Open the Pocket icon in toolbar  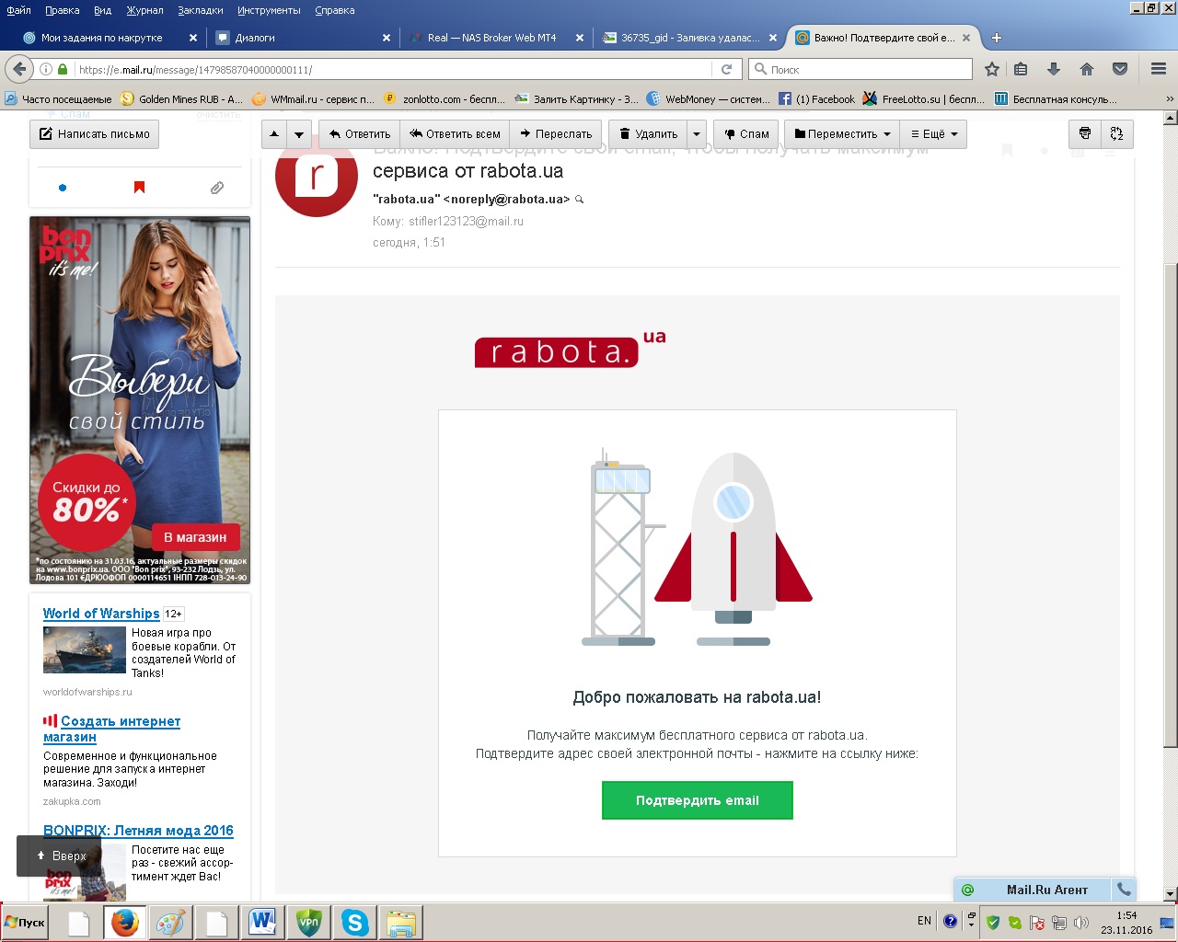pos(1120,69)
